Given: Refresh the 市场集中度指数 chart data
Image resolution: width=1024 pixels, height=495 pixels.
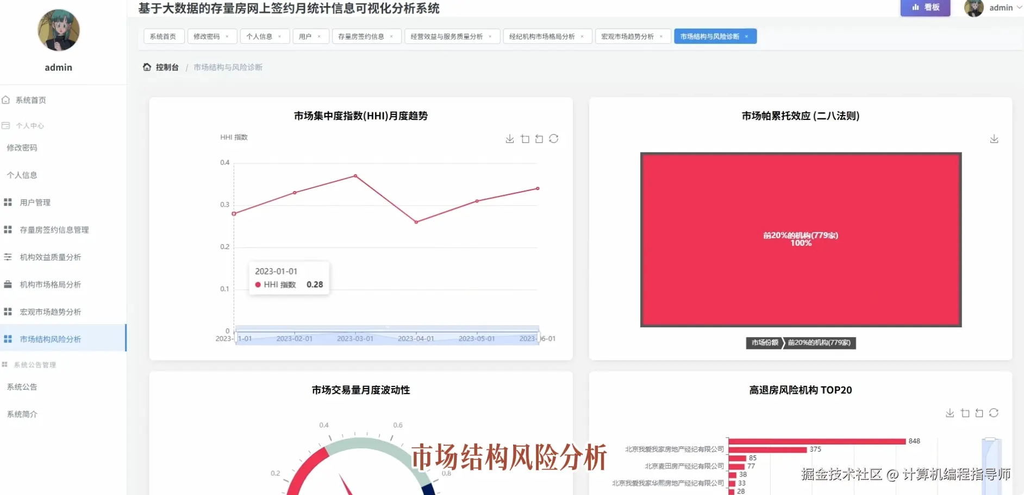Looking at the screenshot, I should [x=554, y=139].
